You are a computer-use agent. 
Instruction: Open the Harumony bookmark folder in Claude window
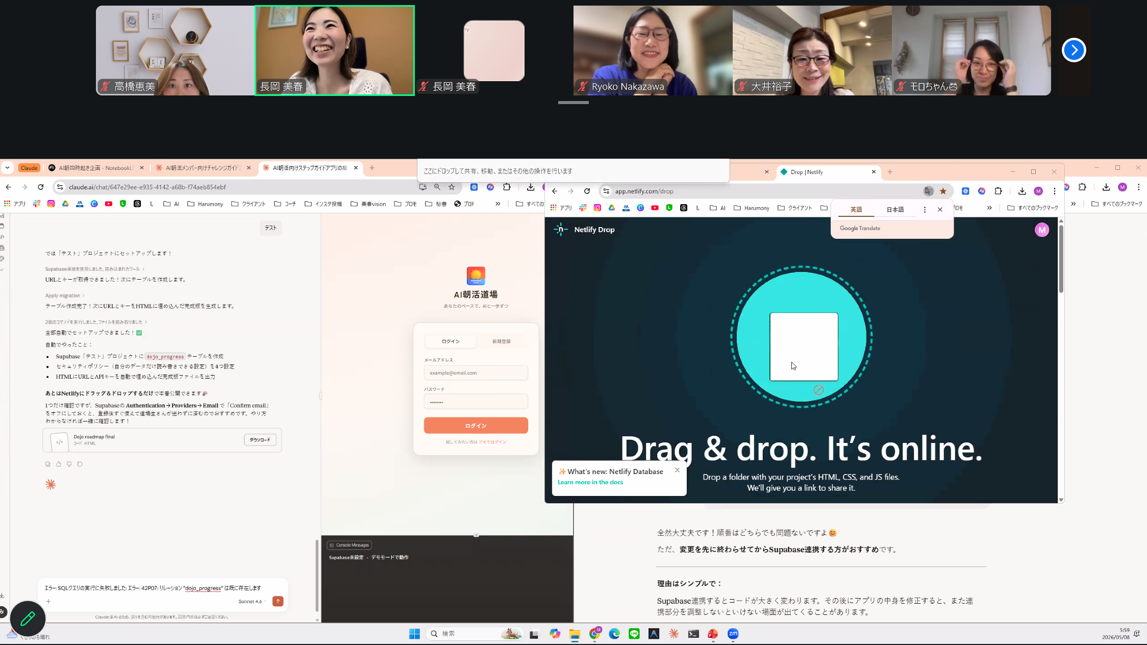point(205,204)
